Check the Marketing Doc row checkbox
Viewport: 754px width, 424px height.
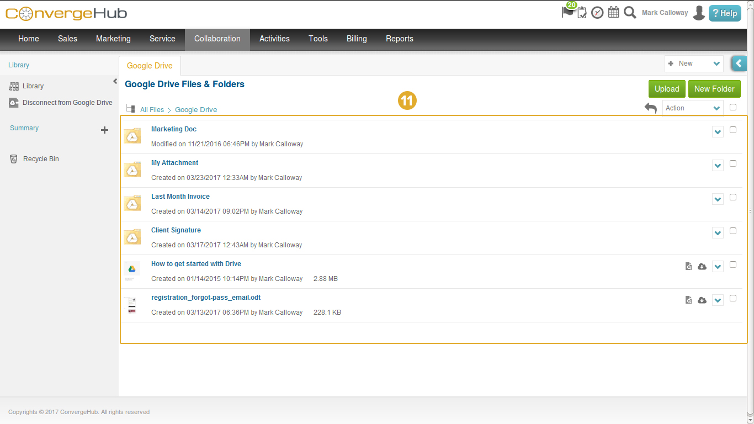pos(733,130)
